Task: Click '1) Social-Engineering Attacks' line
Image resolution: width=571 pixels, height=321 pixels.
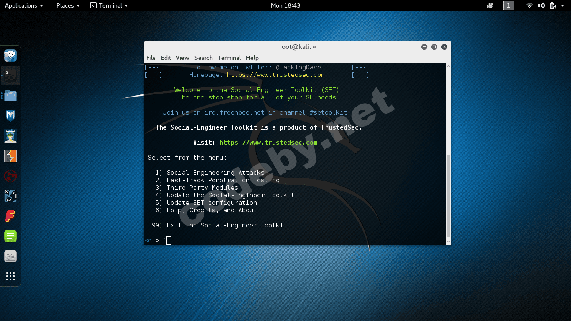Action: point(210,173)
